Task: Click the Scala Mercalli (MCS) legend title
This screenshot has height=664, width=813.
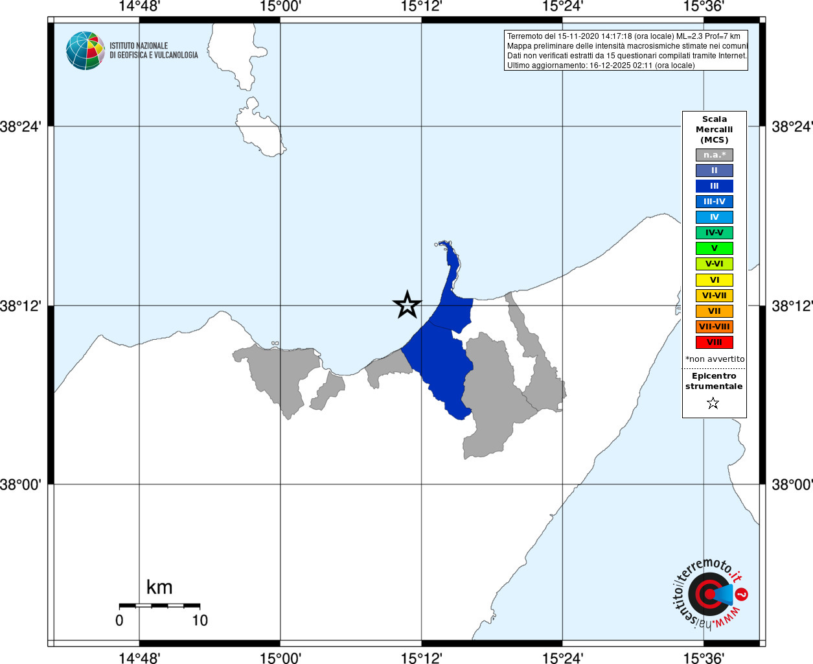Action: [x=715, y=130]
